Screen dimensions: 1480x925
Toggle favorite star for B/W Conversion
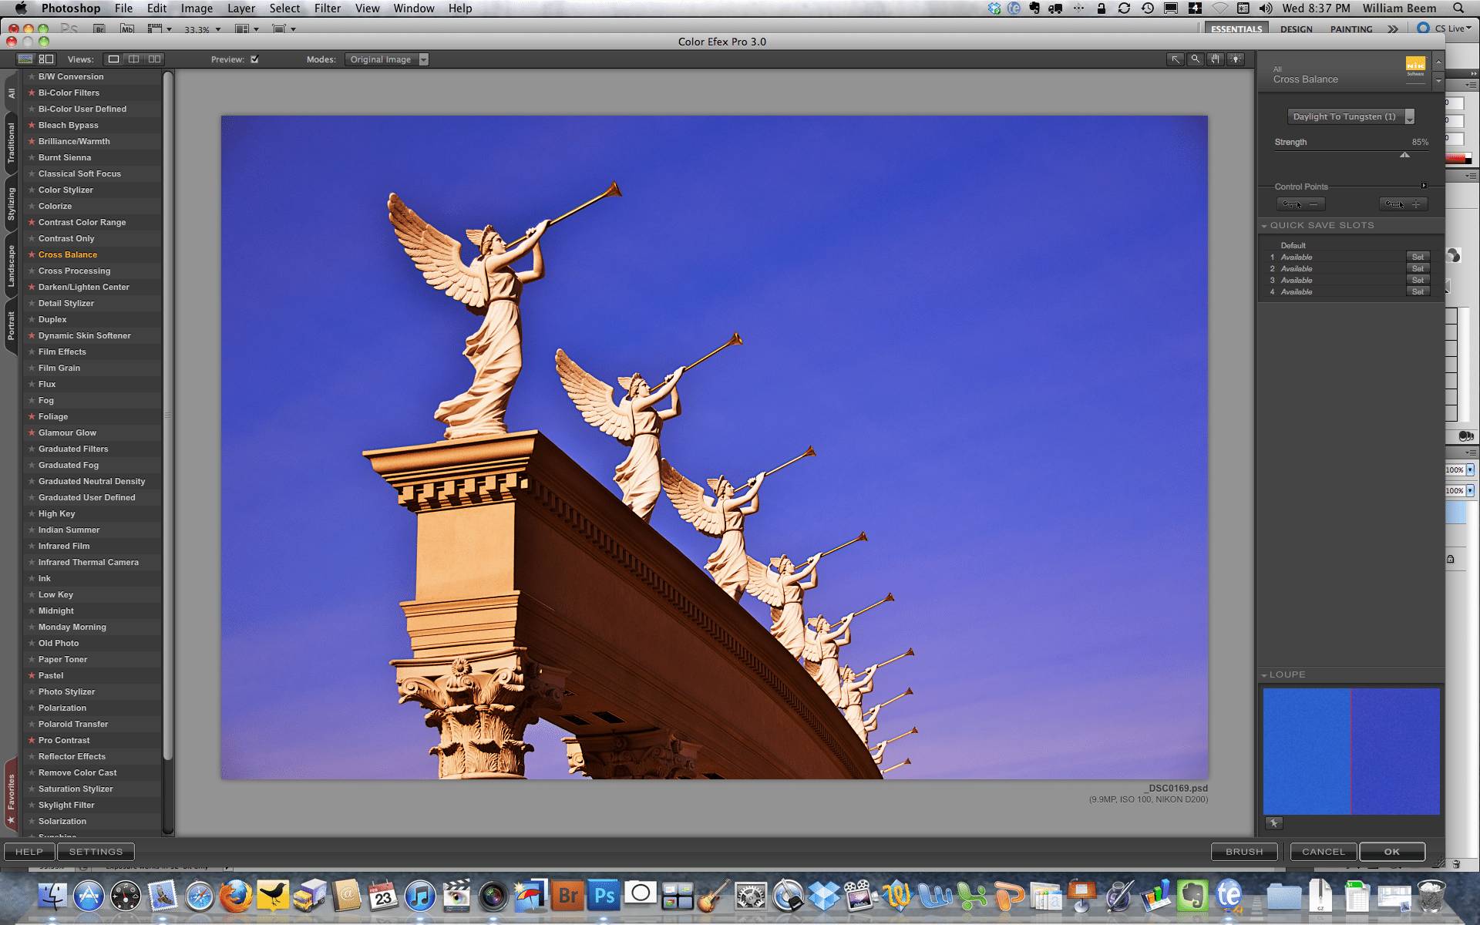point(32,76)
